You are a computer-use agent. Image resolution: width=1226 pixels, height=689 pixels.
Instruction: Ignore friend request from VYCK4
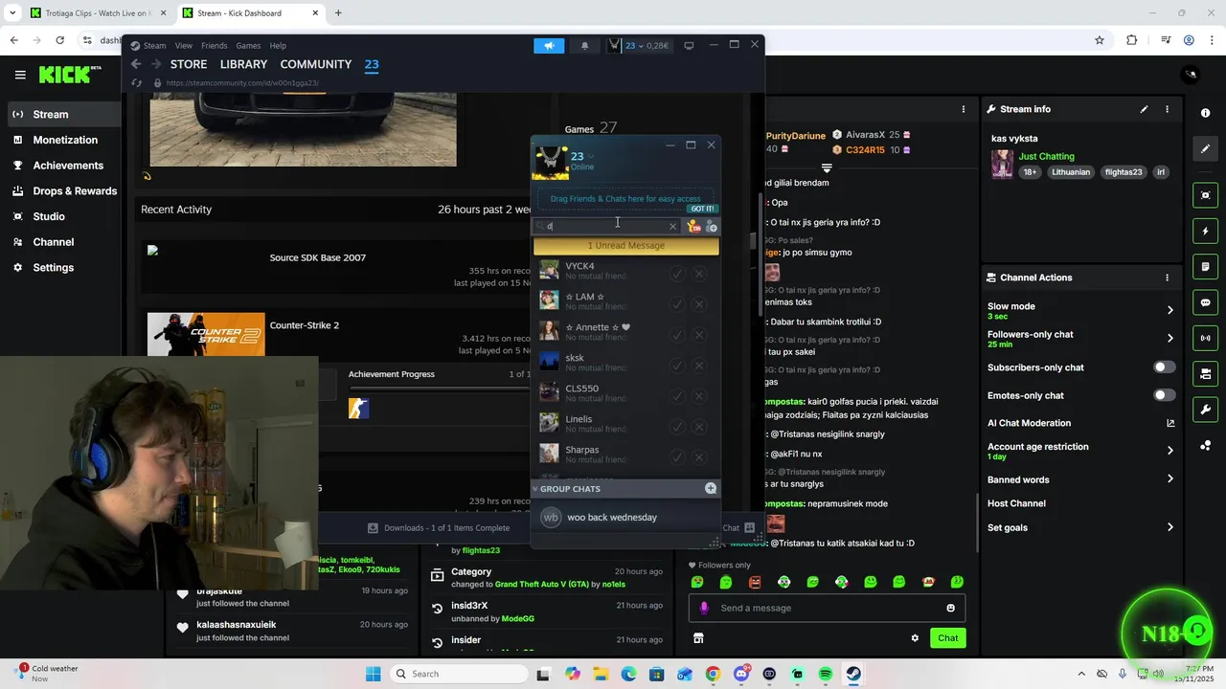pos(699,274)
